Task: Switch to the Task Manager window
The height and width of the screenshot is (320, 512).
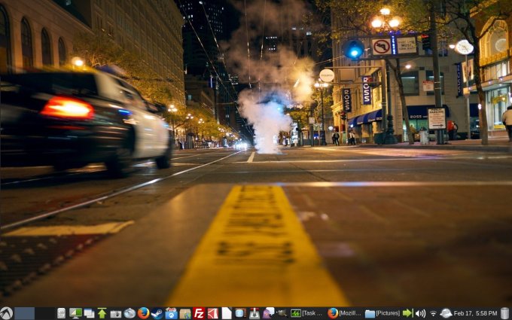Action: (308, 313)
